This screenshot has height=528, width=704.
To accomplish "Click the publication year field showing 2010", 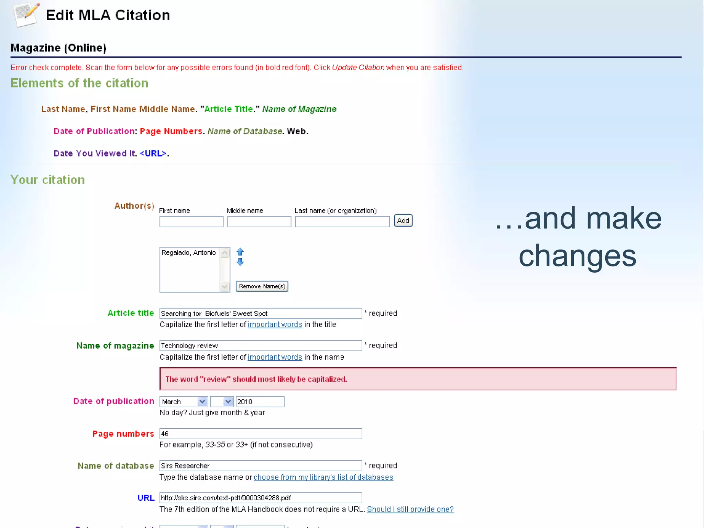I will 260,401.
